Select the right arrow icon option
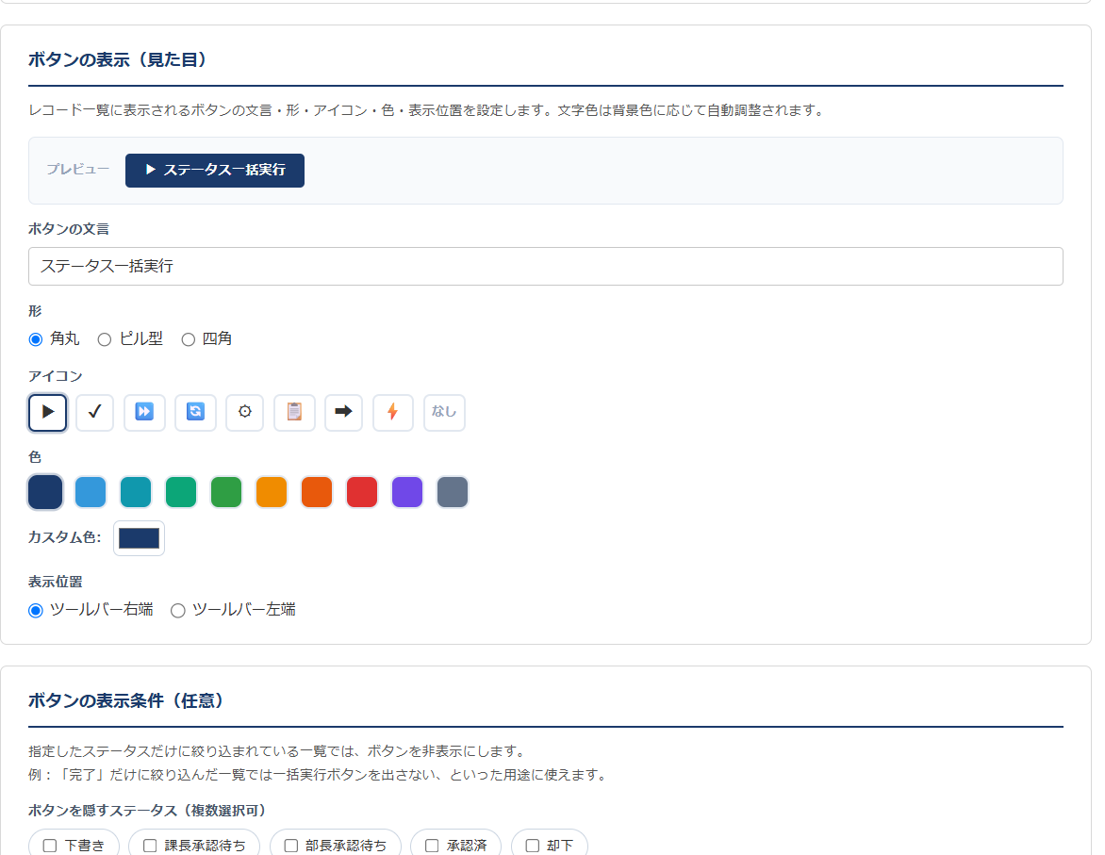This screenshot has width=1105, height=855. [x=343, y=412]
